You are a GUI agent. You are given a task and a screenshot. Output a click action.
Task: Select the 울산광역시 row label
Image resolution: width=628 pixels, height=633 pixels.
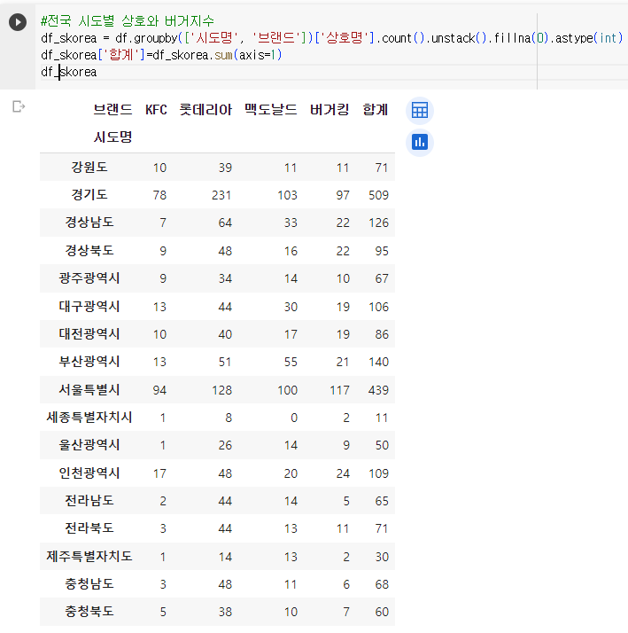[x=89, y=445]
